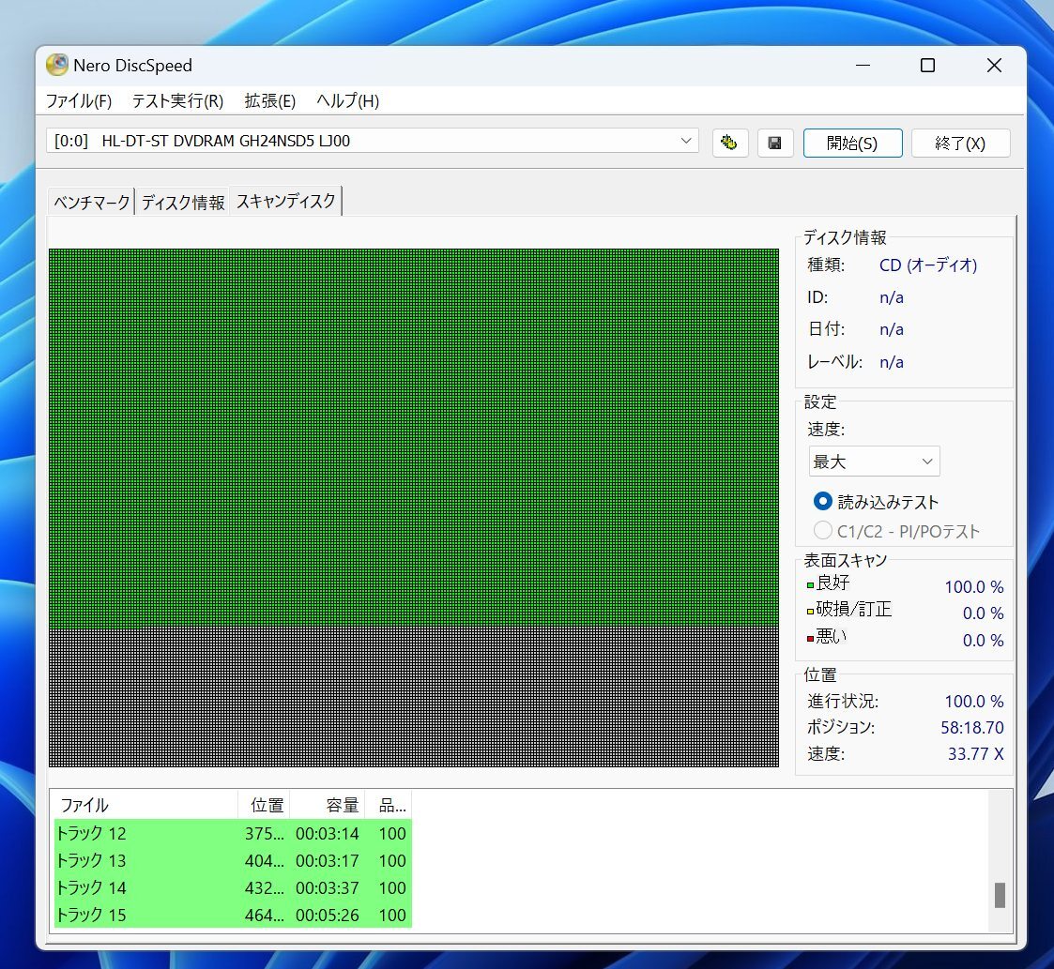Click the 開始(S) start button
This screenshot has width=1054, height=969.
852,144
